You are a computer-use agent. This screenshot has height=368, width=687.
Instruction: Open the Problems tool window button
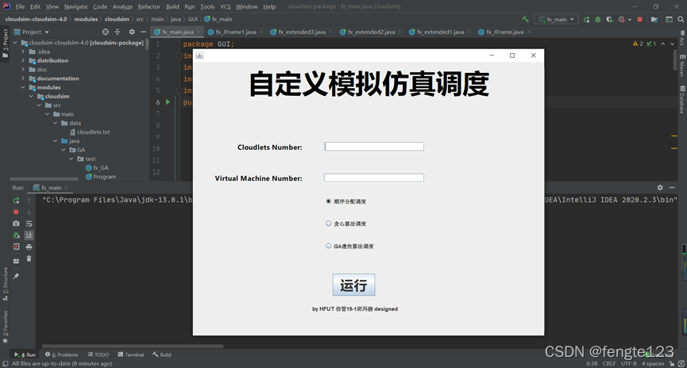61,355
